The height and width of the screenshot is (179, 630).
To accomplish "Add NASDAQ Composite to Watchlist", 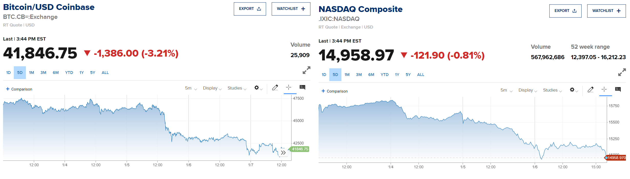I will [x=606, y=11].
